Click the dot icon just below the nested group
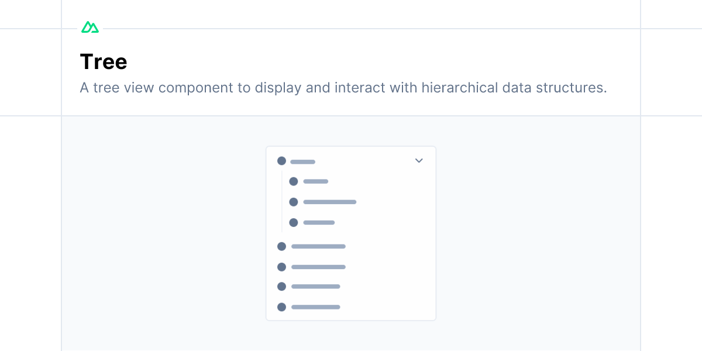Screen dimensions: 702x351 click(x=281, y=246)
